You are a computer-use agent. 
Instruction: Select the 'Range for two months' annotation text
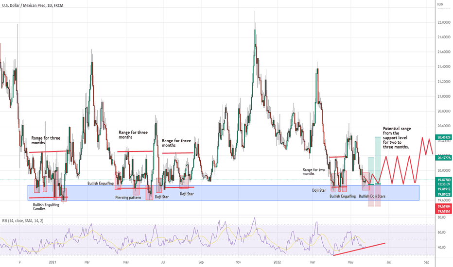(x=314, y=172)
